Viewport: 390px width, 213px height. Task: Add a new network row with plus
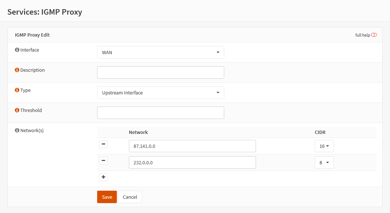coord(103,177)
